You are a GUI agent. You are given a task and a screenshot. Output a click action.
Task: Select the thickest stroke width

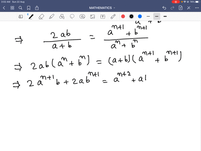pos(165,16)
